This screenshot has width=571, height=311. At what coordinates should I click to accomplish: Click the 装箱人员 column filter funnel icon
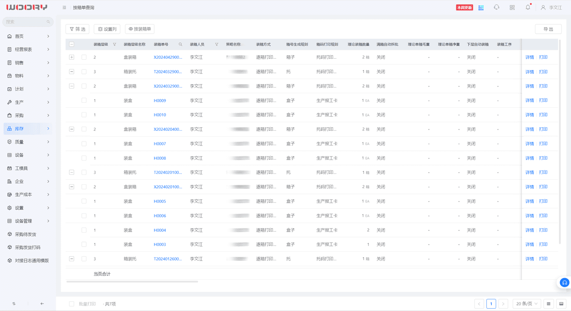coord(217,44)
